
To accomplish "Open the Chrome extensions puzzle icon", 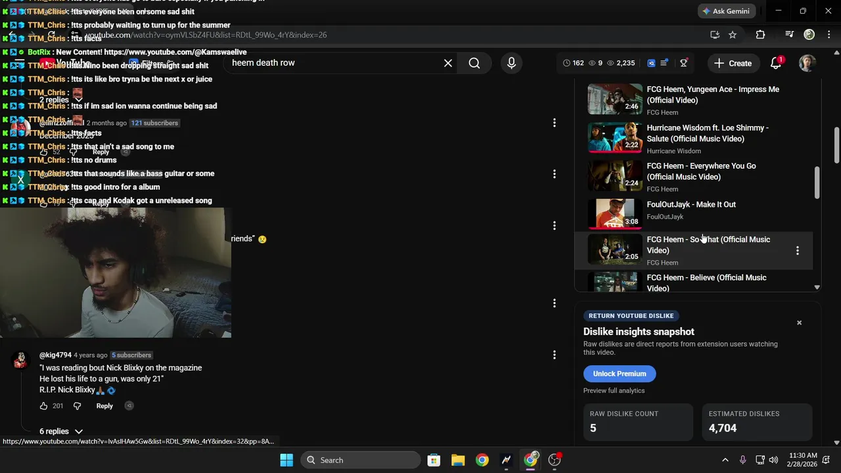I will 760,35.
